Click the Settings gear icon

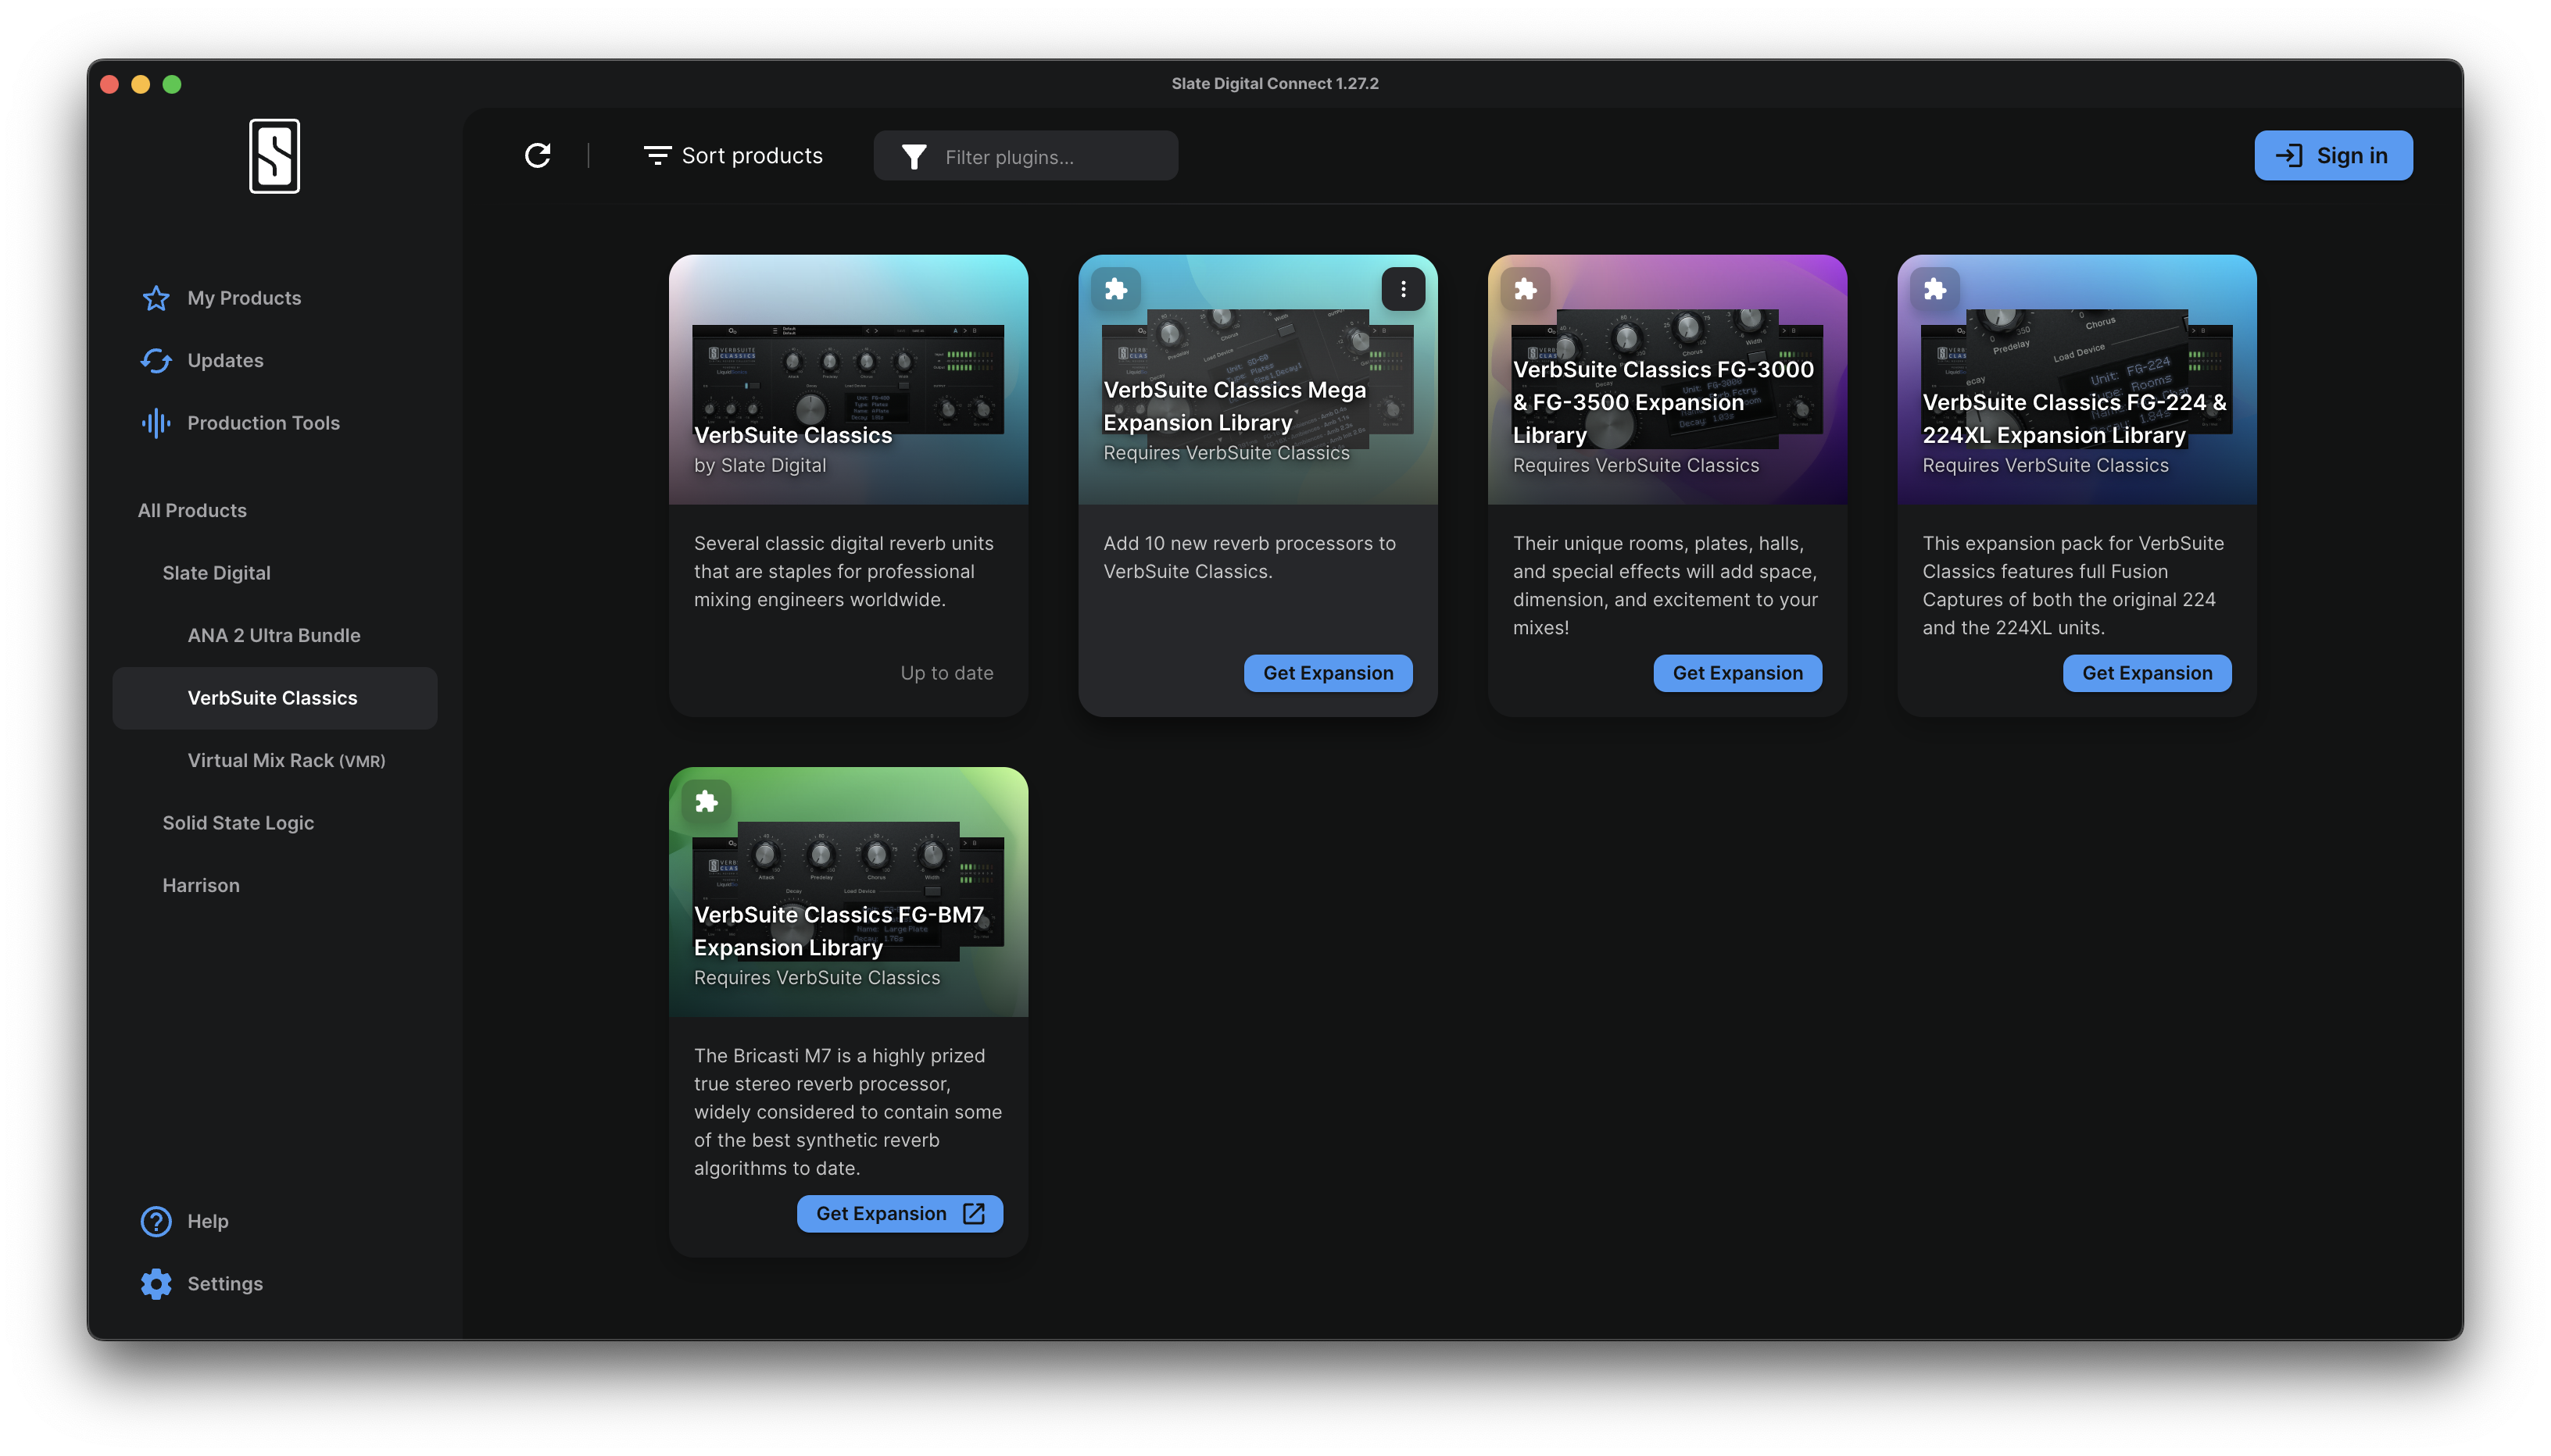(x=156, y=1283)
